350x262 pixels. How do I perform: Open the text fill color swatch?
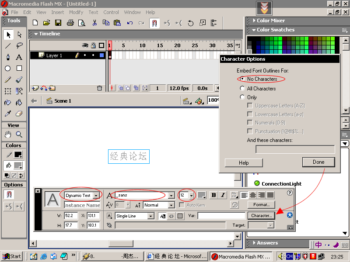point(202,195)
